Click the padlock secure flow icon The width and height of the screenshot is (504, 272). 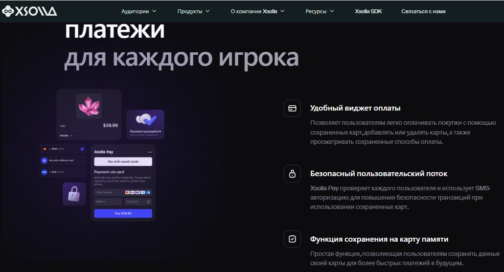click(292, 174)
